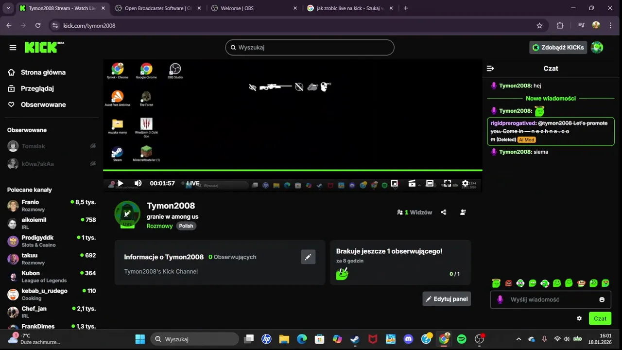Click the Polish language tag
This screenshot has width=622, height=350.
[x=186, y=226]
